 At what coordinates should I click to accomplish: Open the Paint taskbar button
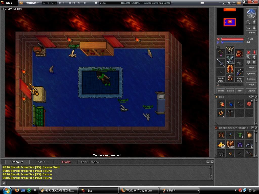(x=180, y=190)
